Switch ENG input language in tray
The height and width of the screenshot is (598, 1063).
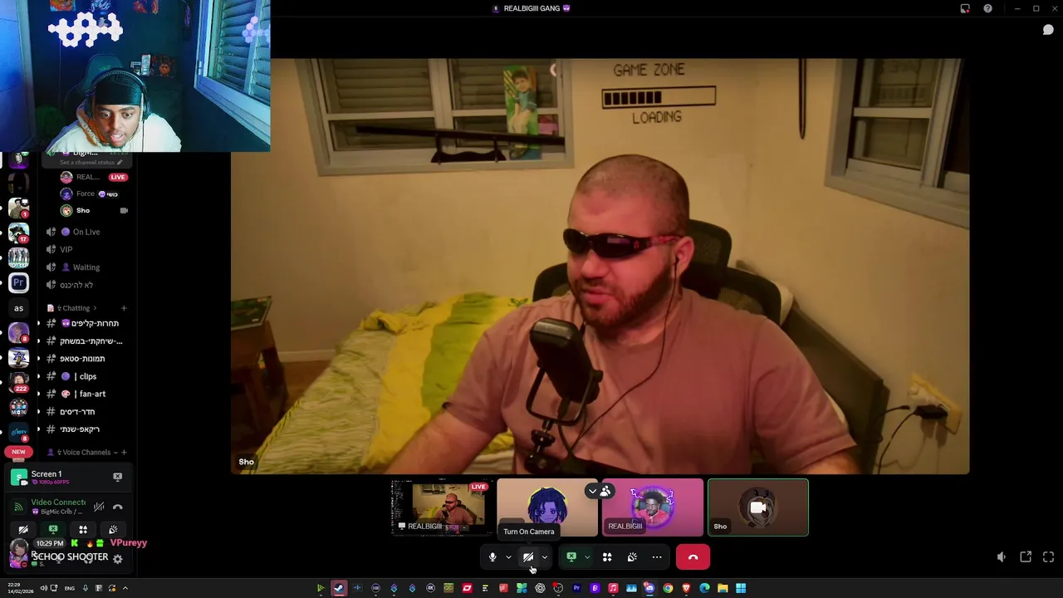coord(70,588)
